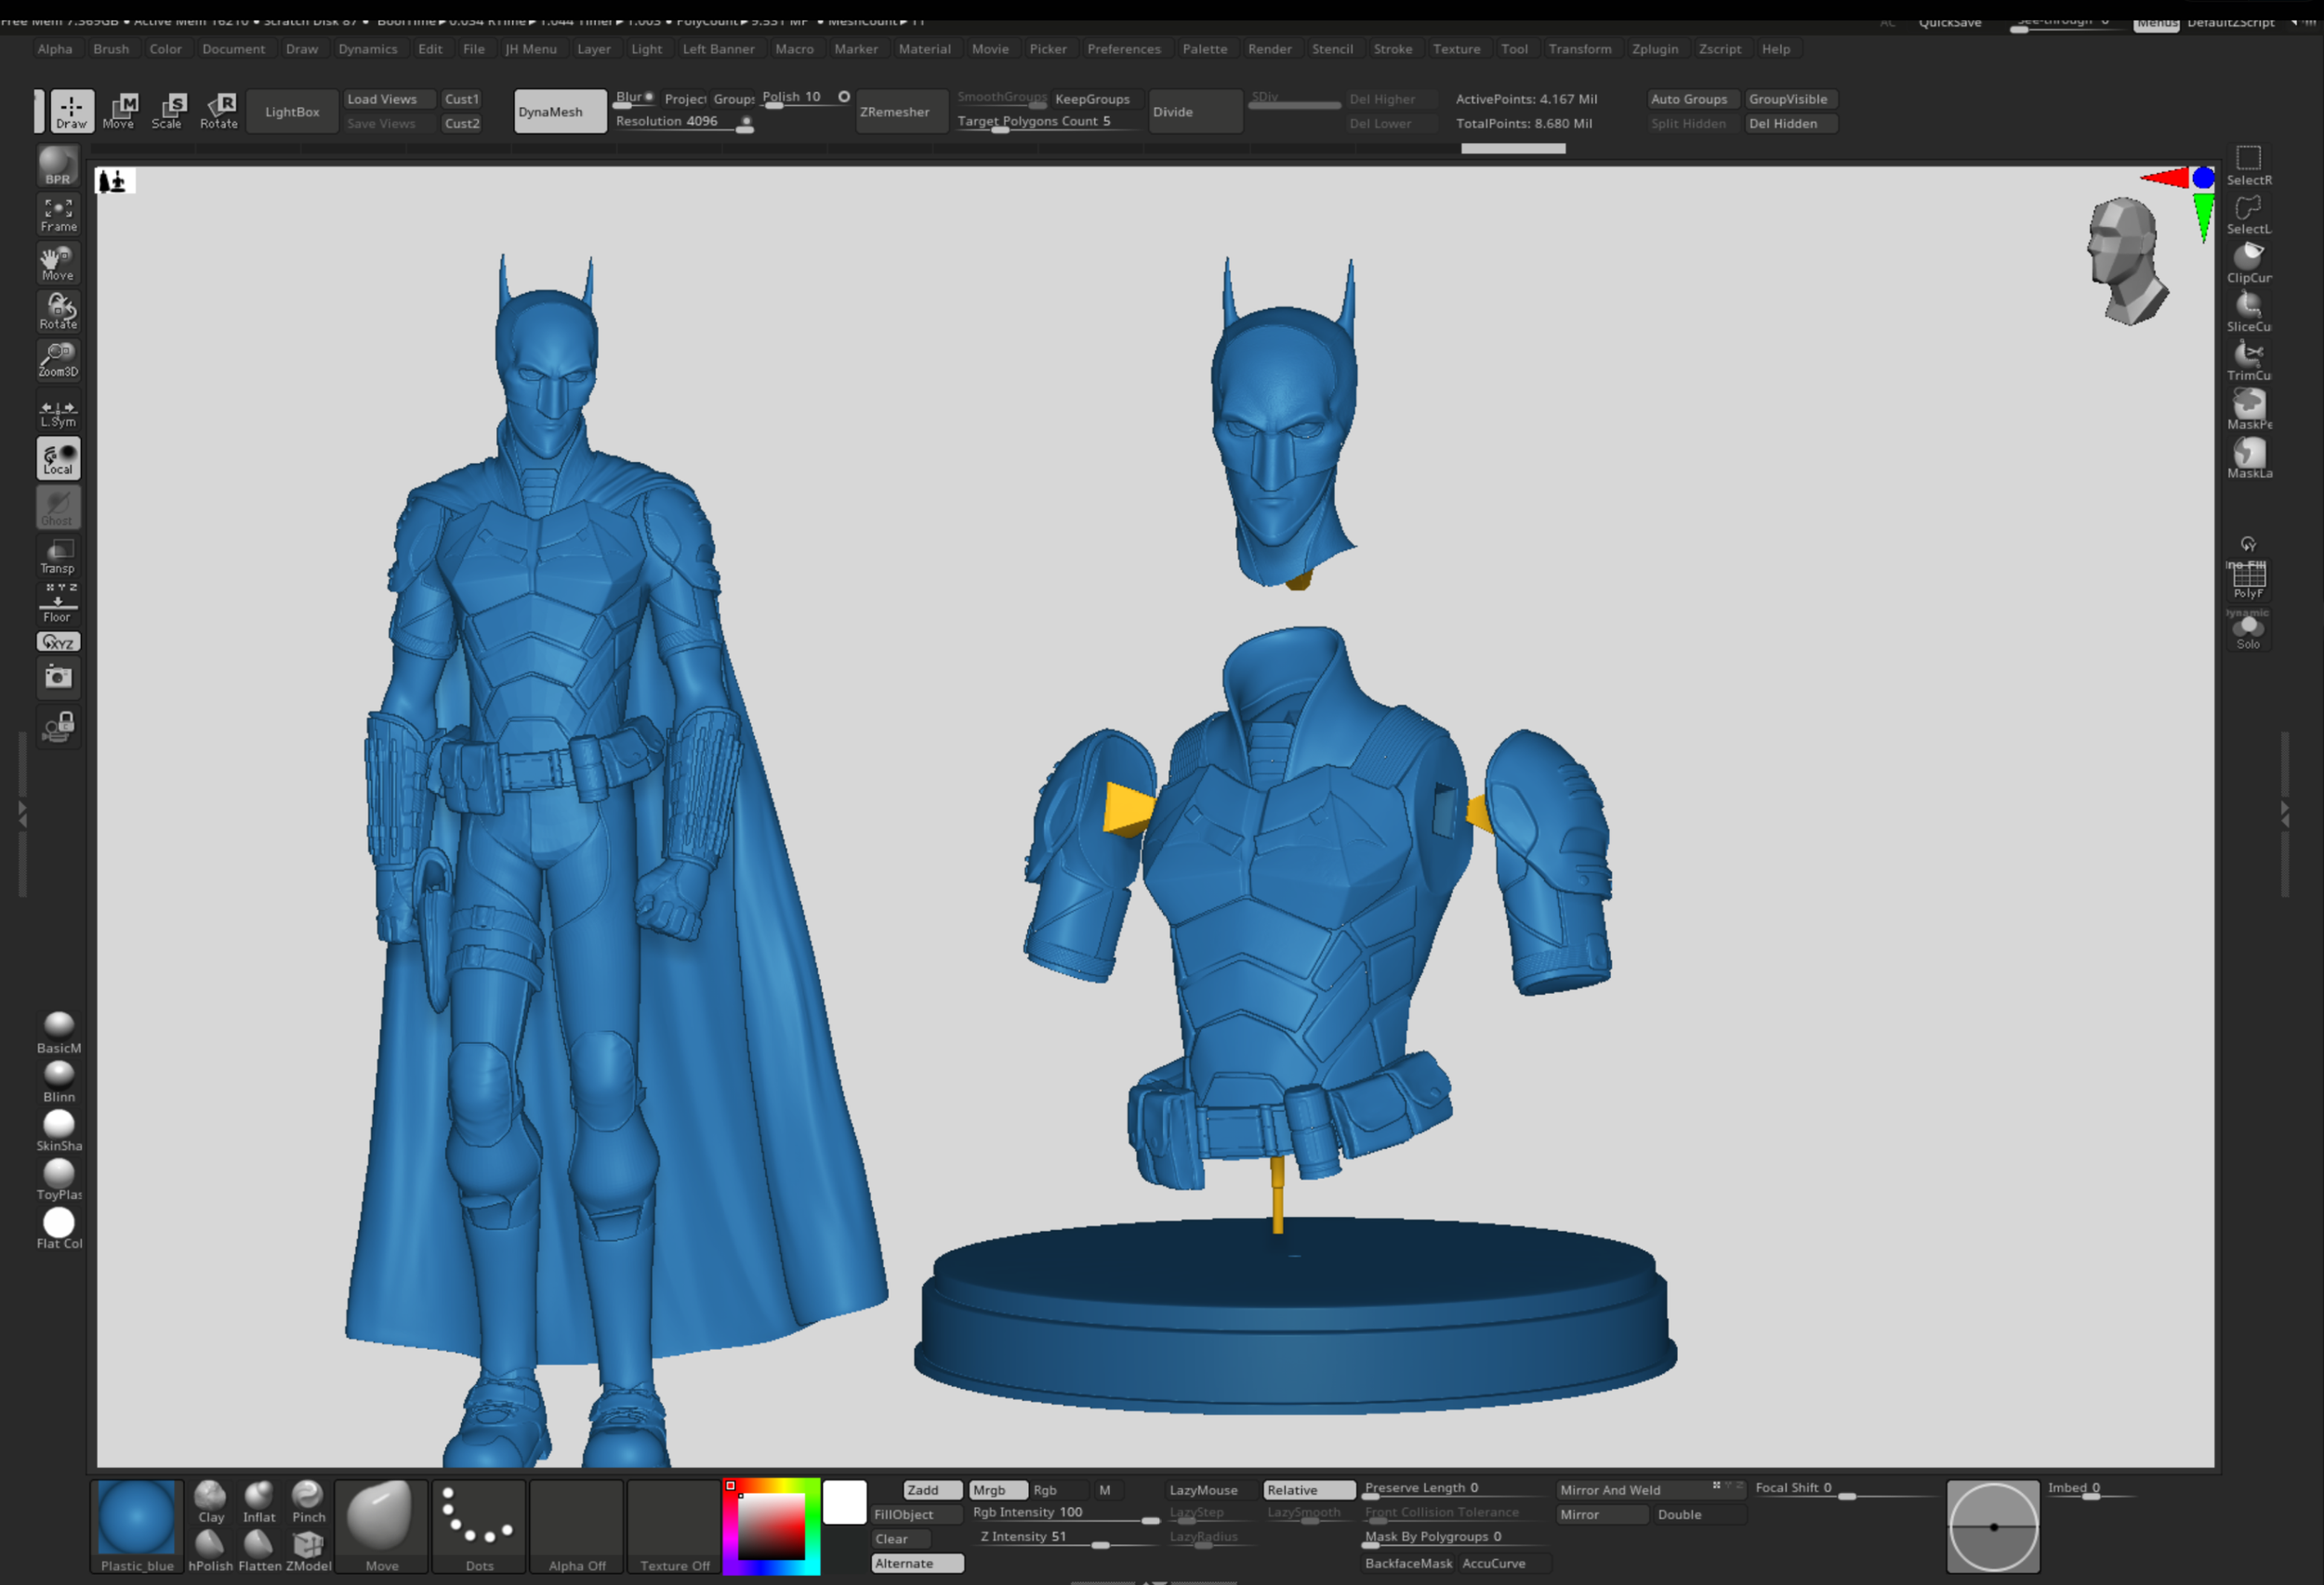The image size is (2324, 1585).
Task: Open the Texture Off picker
Action: 674,1527
